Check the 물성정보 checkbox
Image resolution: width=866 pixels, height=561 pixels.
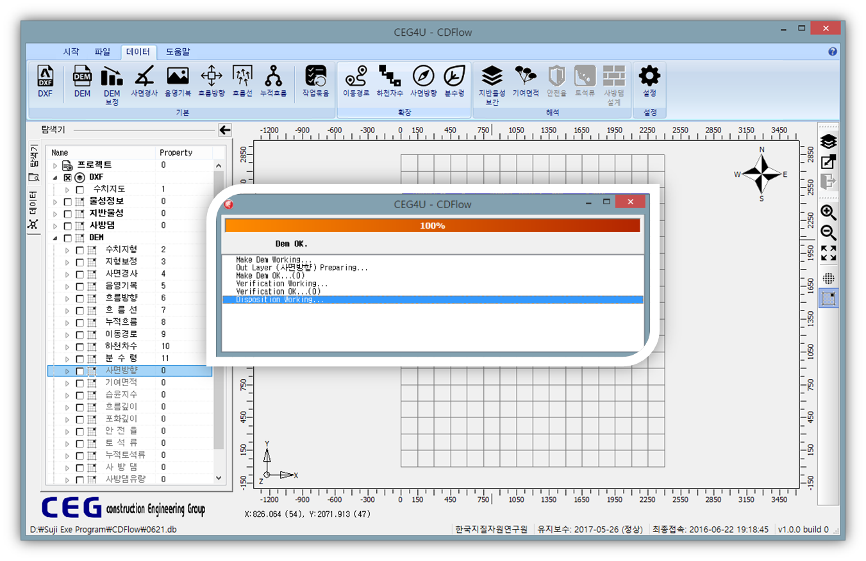click(67, 202)
